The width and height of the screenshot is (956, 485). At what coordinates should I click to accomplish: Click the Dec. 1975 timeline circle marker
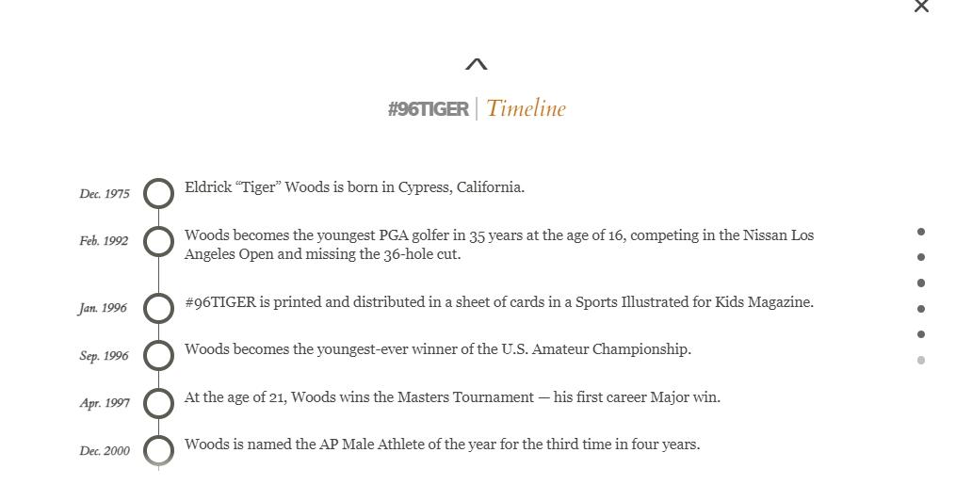(159, 193)
